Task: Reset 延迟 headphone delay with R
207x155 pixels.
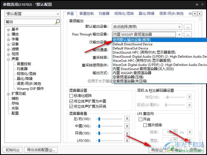Action: pyautogui.click(x=189, y=105)
